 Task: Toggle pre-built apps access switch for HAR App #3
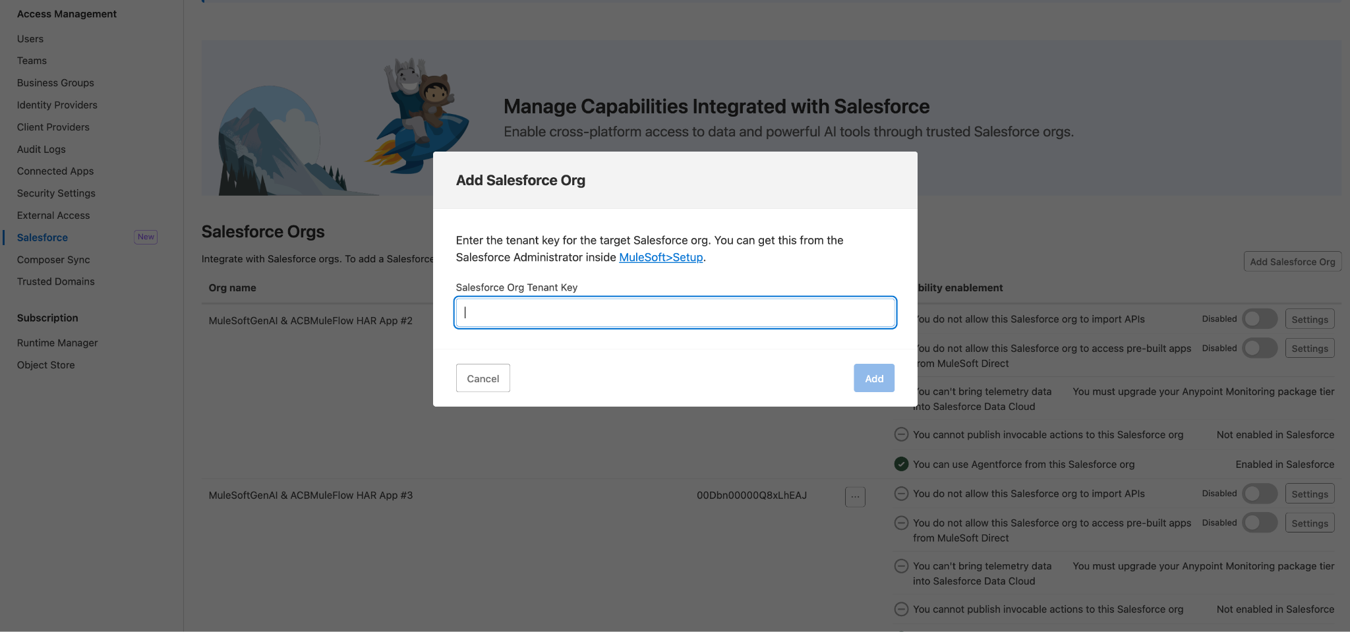tap(1260, 523)
